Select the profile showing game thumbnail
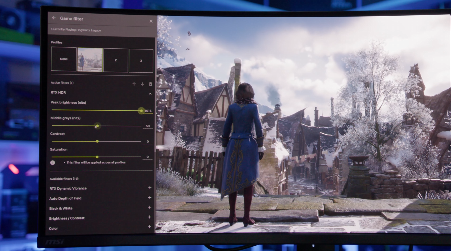 (x=90, y=60)
